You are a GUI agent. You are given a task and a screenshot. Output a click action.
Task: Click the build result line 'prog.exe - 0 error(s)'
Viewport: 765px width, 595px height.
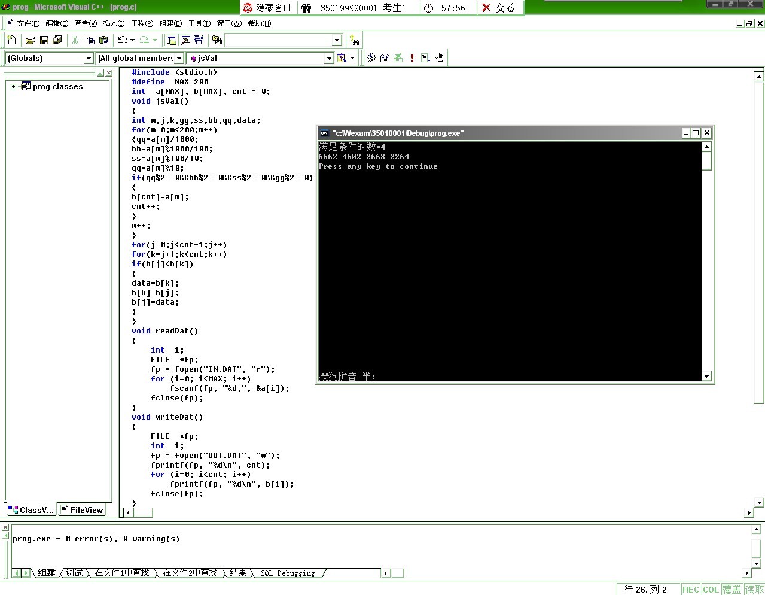point(96,538)
